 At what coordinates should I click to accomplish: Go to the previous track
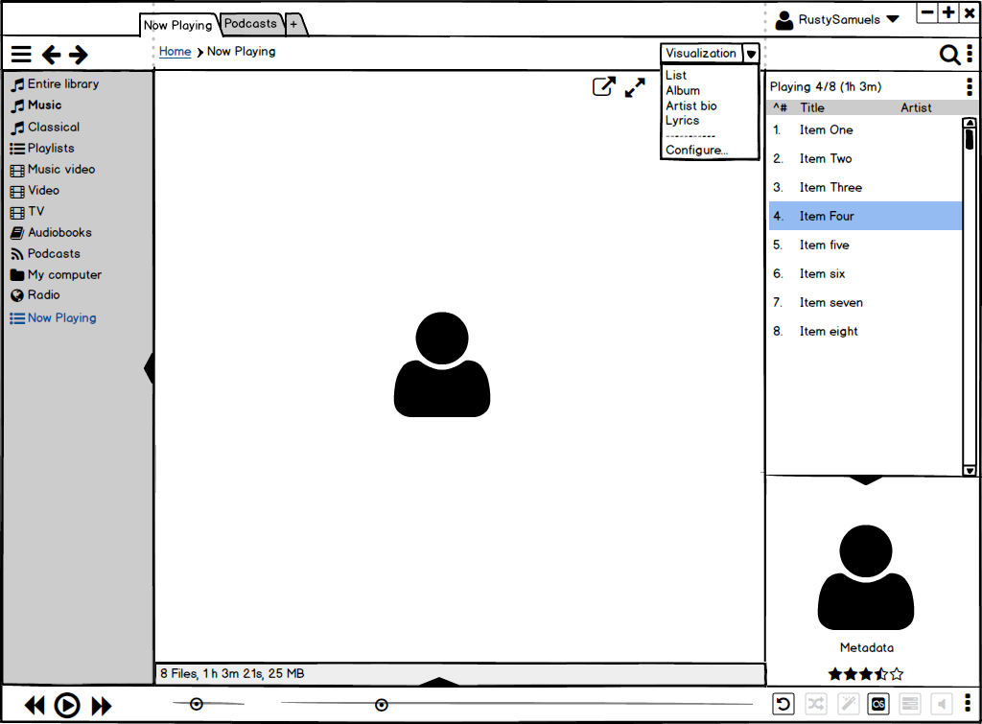coord(35,706)
